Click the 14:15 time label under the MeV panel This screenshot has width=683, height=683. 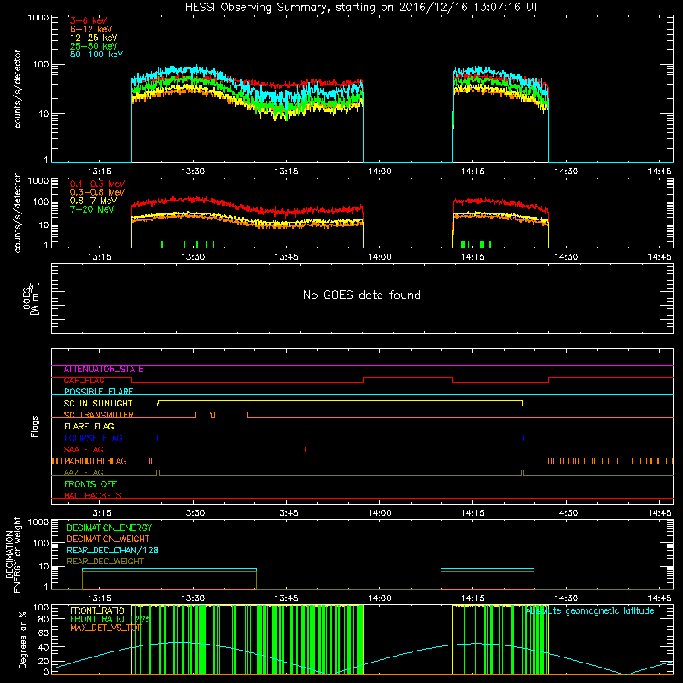click(x=473, y=257)
